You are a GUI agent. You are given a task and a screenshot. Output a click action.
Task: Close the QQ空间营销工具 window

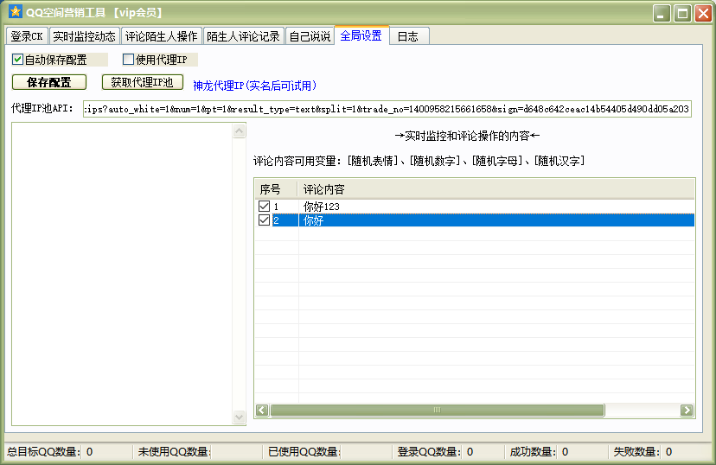[703, 13]
